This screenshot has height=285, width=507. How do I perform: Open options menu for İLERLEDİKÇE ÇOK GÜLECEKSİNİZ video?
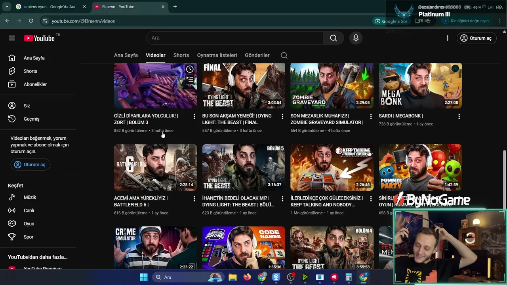point(371,199)
